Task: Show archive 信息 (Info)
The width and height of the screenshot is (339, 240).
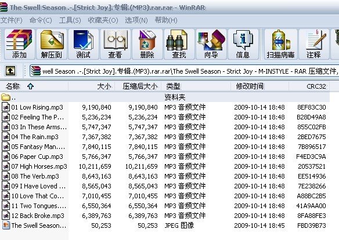Action: pos(243,44)
